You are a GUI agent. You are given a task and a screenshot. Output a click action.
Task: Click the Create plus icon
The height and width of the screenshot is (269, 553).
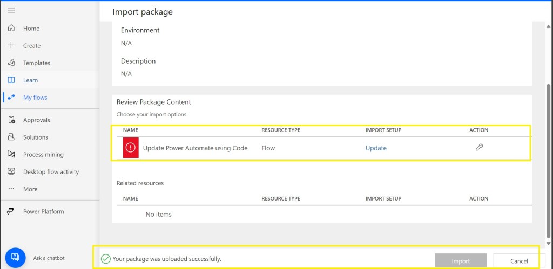(11, 45)
